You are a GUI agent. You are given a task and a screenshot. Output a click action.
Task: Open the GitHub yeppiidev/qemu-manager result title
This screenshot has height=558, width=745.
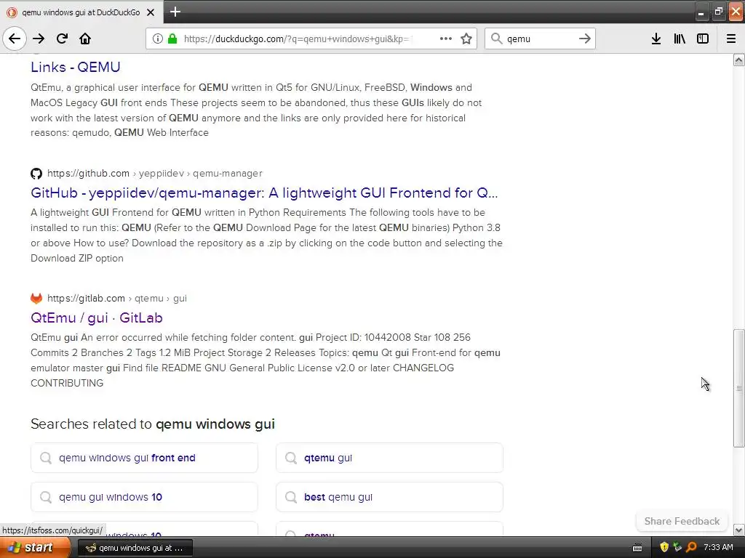264,193
